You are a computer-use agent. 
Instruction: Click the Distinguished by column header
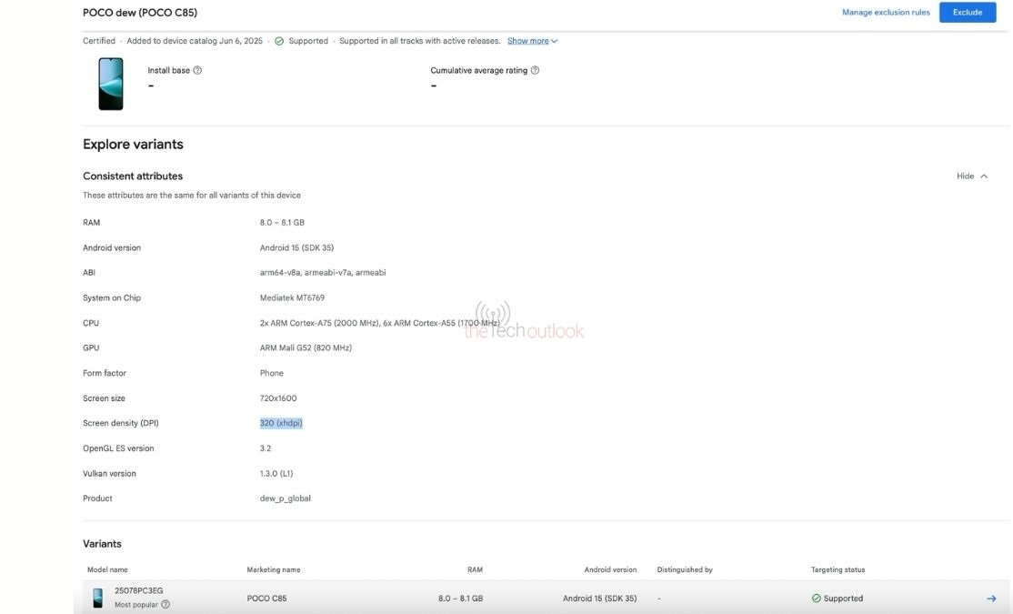click(x=685, y=569)
